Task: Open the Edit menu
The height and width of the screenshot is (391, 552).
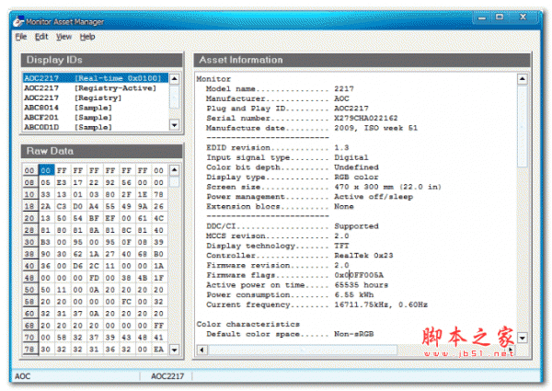Action: coord(41,37)
